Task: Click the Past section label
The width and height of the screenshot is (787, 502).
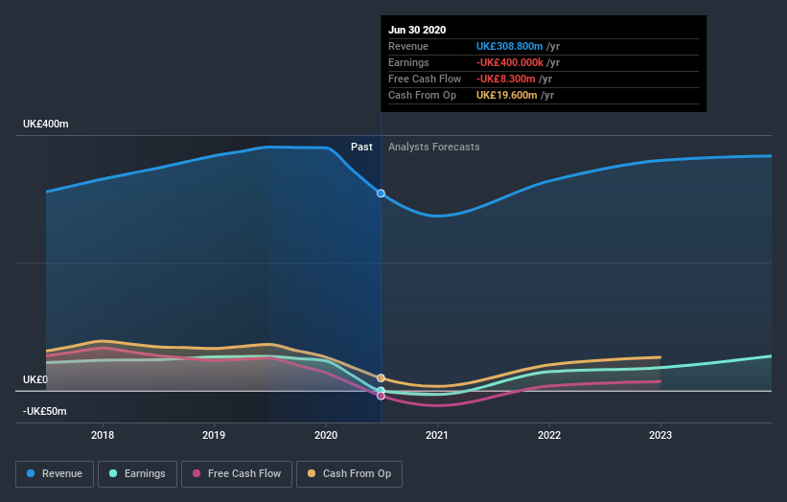Action: point(361,147)
